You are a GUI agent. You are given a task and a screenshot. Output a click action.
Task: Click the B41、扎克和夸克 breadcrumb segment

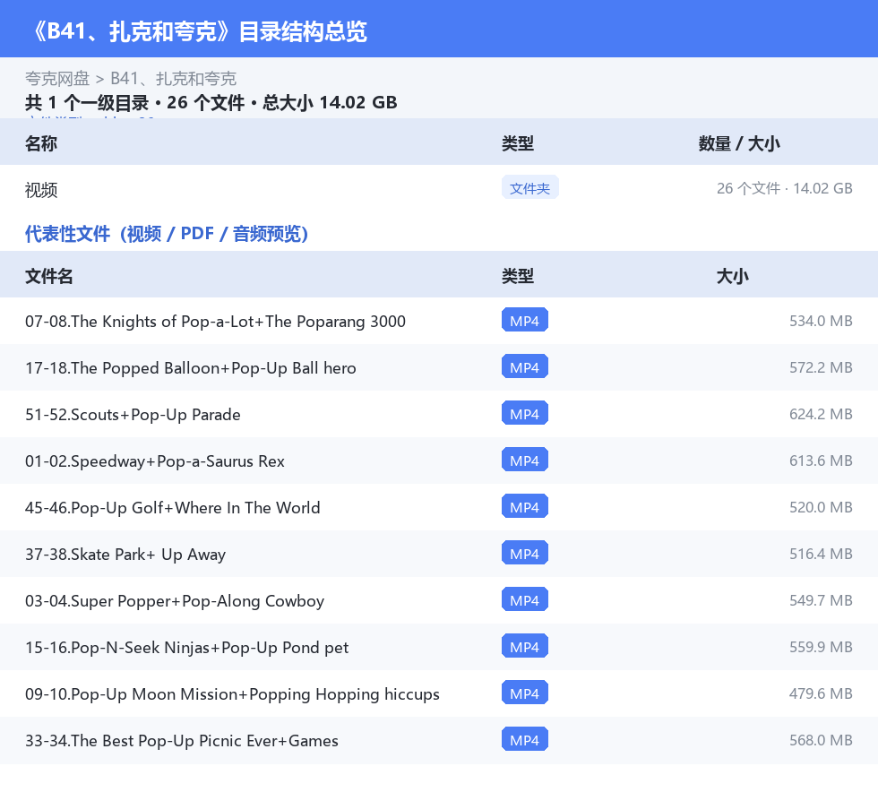tap(174, 79)
